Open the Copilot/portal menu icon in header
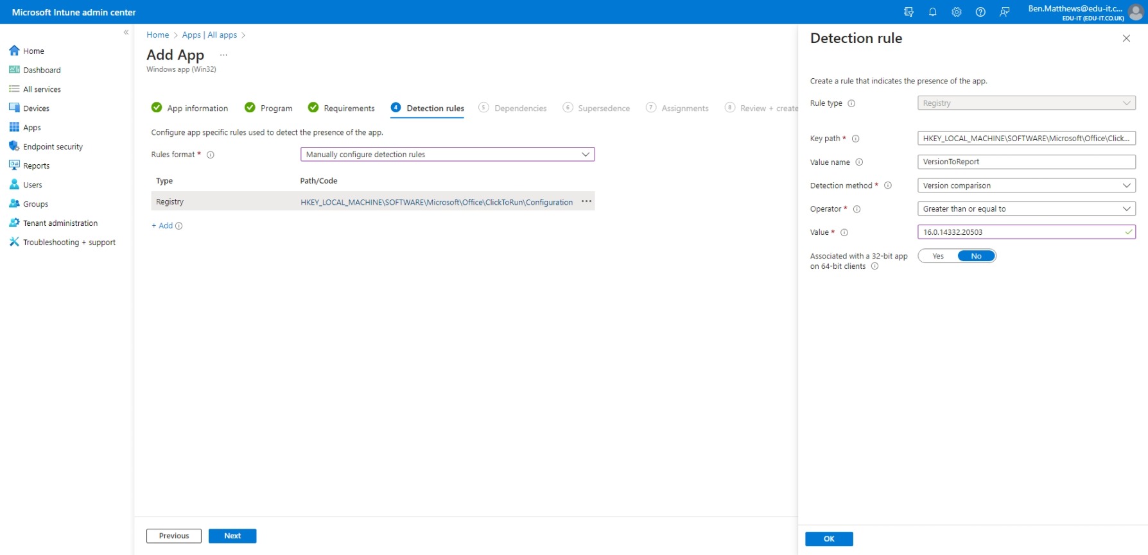The image size is (1148, 555). [x=909, y=12]
